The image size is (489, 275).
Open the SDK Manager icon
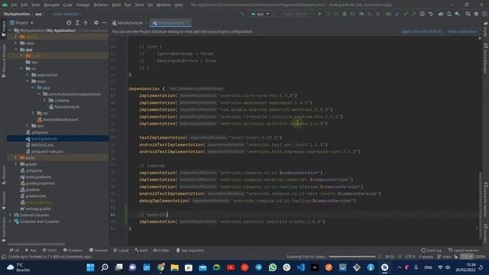(x=457, y=14)
